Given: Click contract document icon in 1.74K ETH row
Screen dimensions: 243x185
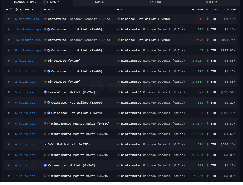Looking at the screenshot, I should click(x=45, y=176).
